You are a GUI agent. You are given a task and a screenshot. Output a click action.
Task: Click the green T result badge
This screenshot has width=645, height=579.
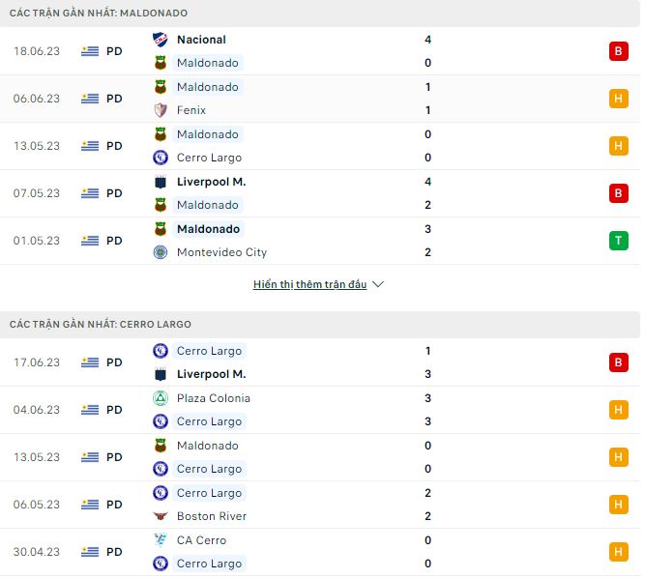pyautogui.click(x=619, y=241)
